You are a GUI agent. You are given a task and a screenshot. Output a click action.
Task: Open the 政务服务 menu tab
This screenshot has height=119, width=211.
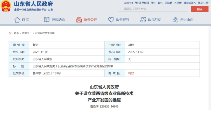(122, 20)
